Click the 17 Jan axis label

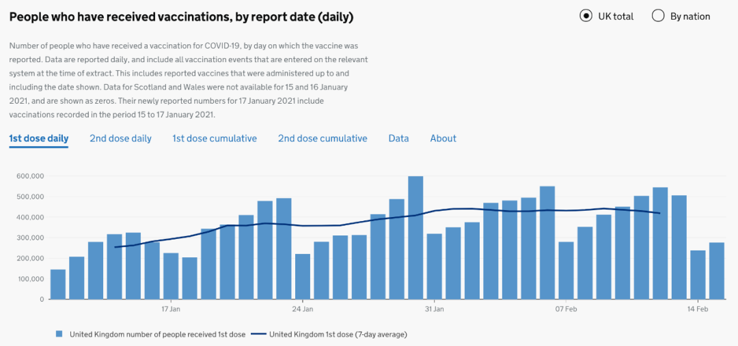pos(171,309)
